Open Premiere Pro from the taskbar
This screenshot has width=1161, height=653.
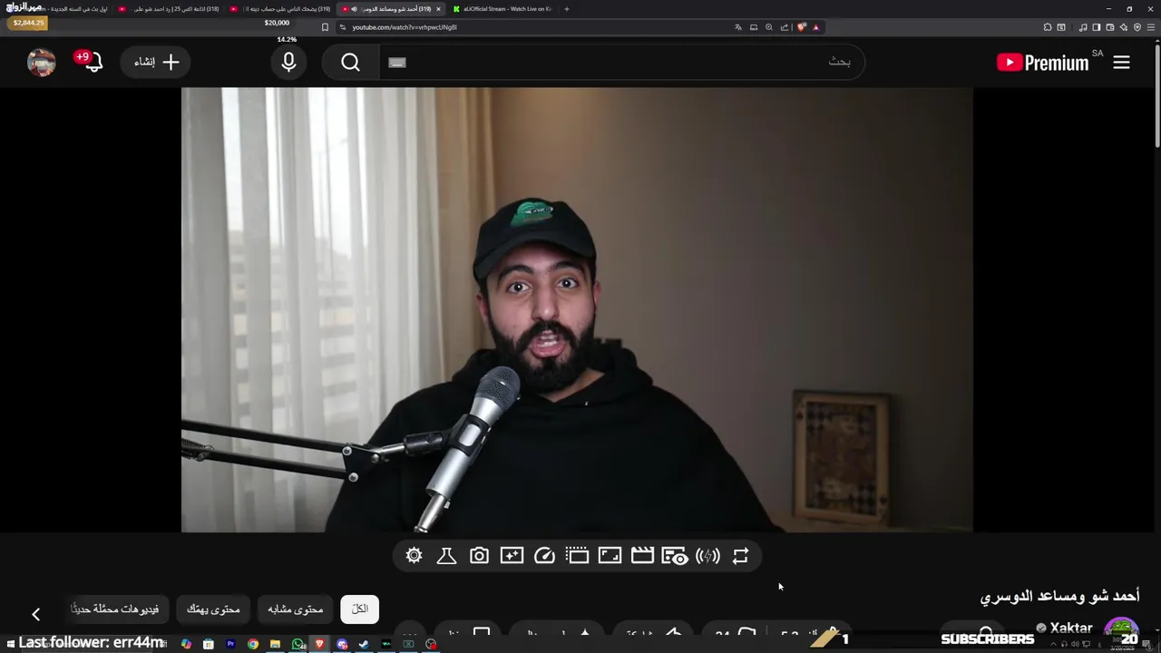(x=230, y=644)
